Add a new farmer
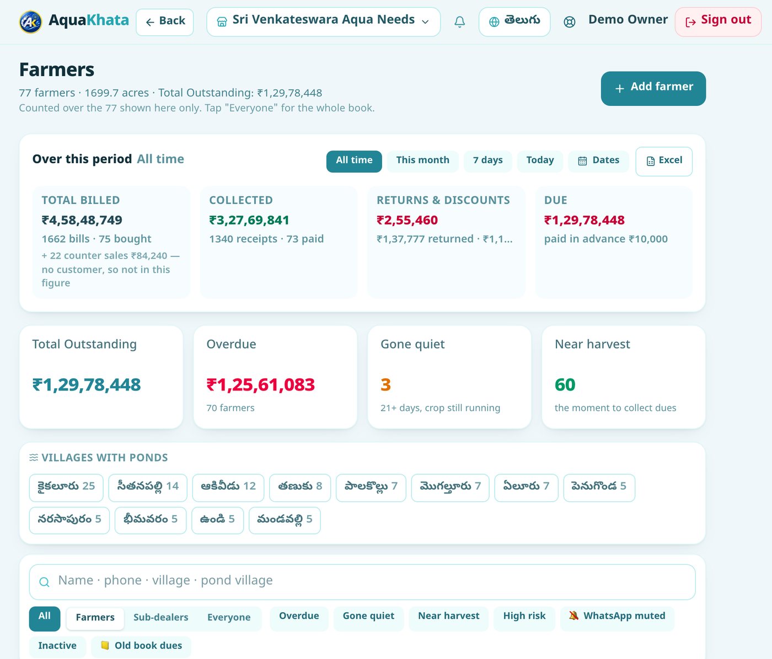 (x=653, y=88)
